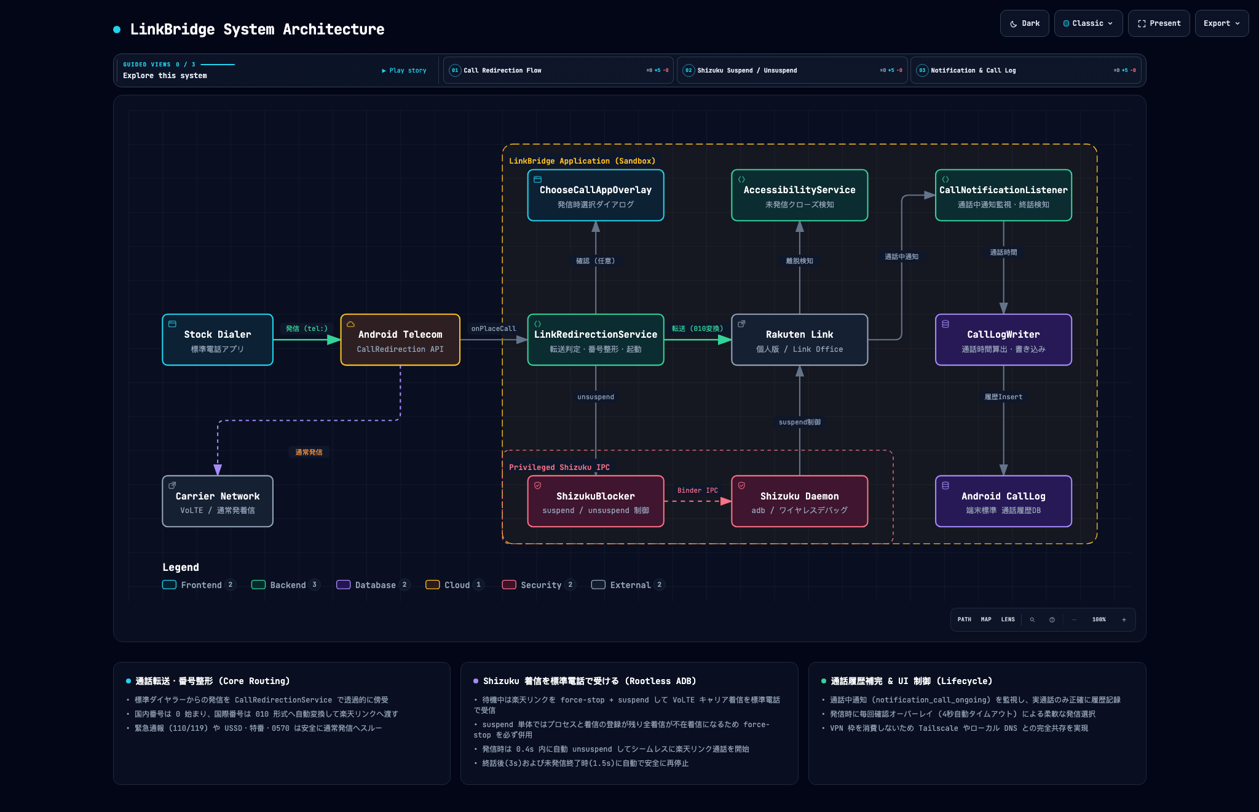Toggle the Cloud legend filter
Image resolution: width=1259 pixels, height=812 pixels.
(455, 585)
